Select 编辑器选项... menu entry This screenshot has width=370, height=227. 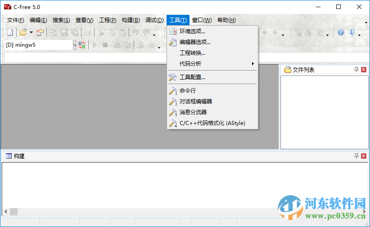click(212, 42)
